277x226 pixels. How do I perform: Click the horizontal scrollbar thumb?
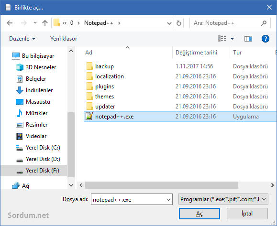(x=162, y=185)
